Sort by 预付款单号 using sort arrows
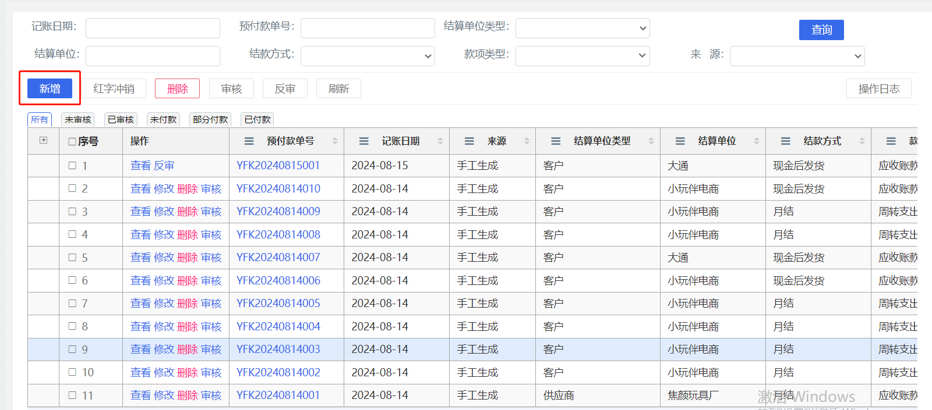 335,141
